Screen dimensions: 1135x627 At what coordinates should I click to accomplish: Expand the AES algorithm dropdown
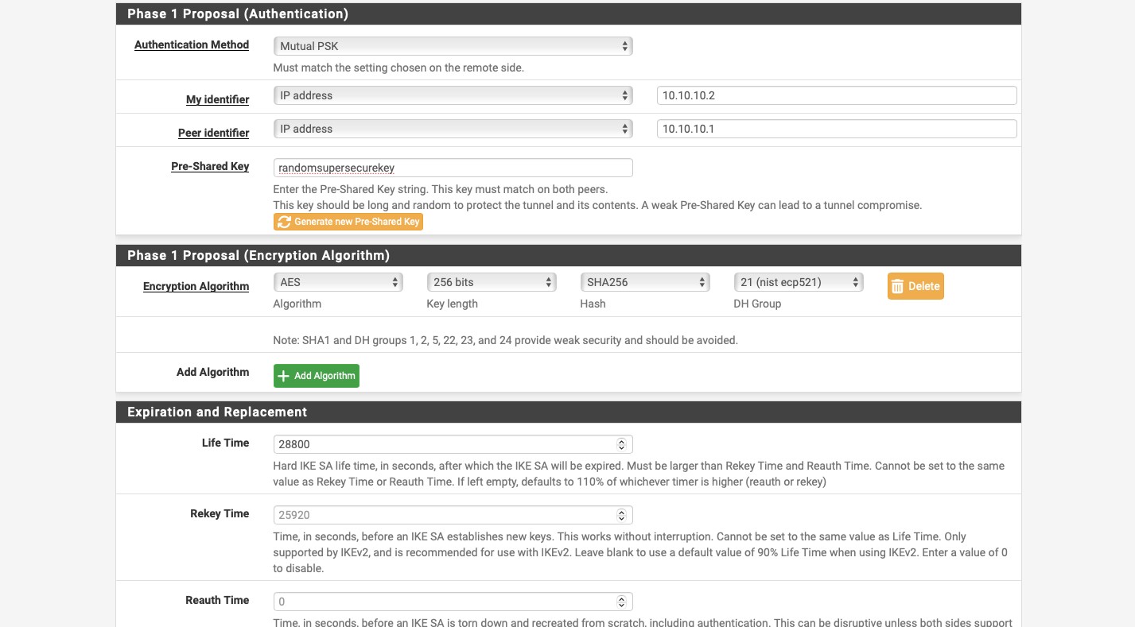[338, 282]
